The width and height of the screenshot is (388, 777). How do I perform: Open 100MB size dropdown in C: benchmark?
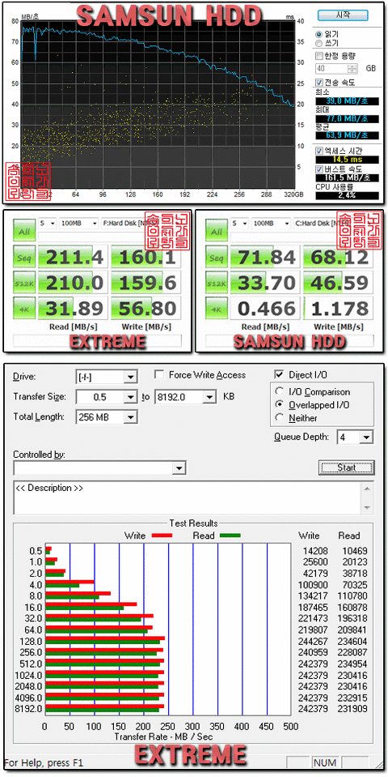tap(271, 223)
